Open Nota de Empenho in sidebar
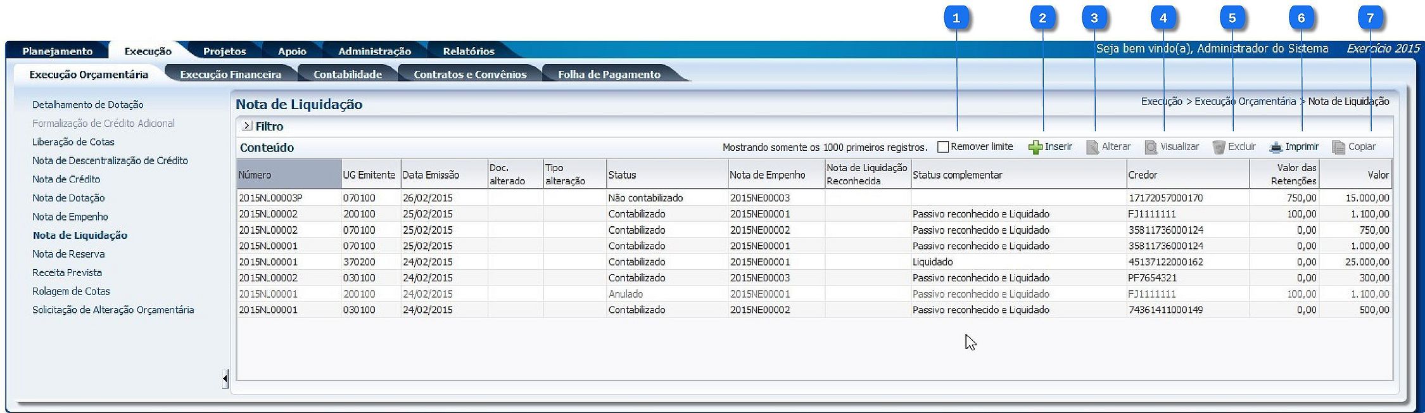 click(x=70, y=217)
